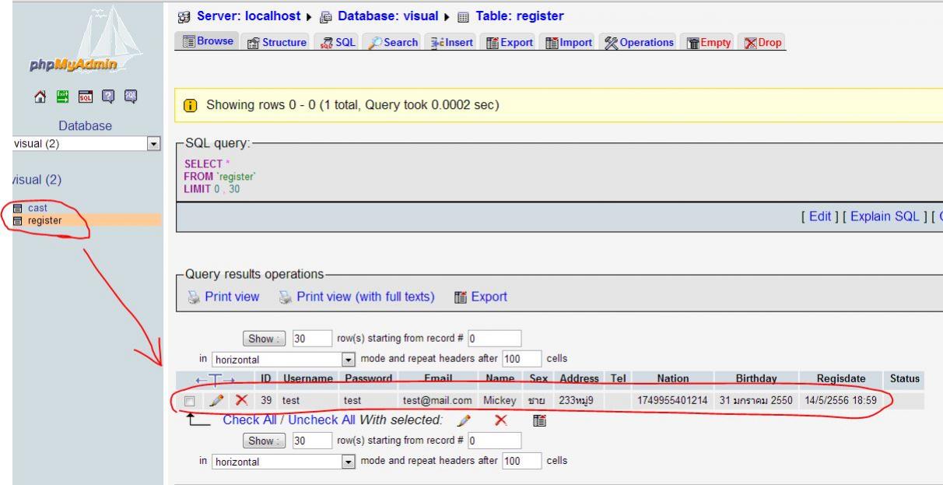Click the upper rows-to-show field with 30

coord(312,339)
